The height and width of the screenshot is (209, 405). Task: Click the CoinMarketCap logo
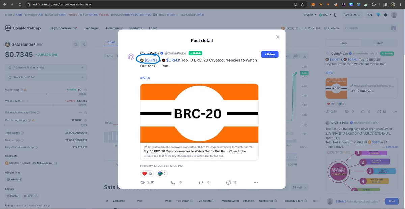(23, 28)
